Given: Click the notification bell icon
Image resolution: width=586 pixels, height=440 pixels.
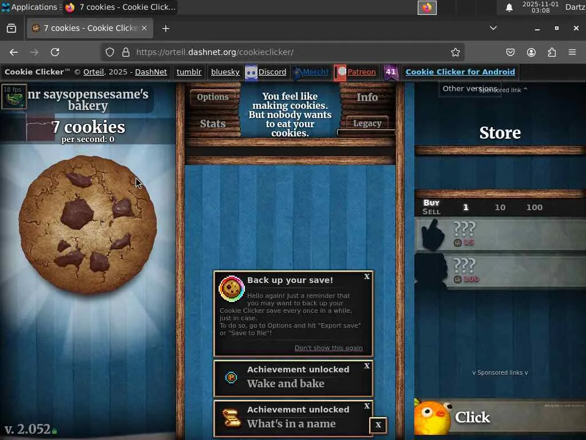Looking at the screenshot, I should click(x=509, y=7).
